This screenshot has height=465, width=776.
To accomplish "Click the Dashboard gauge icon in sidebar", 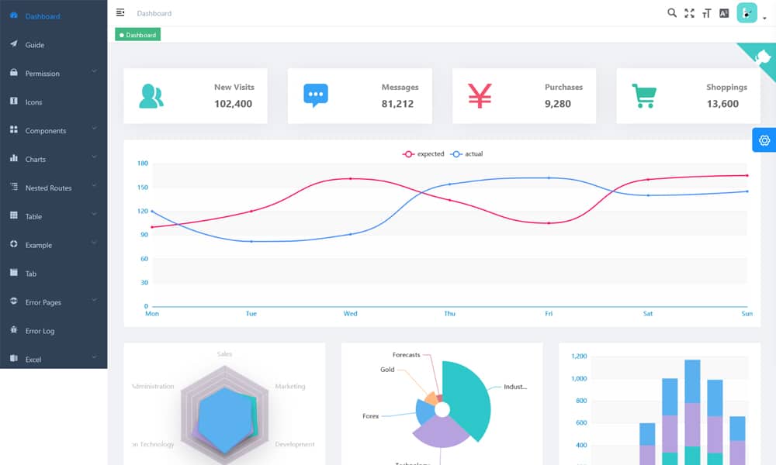I will 13,15.
